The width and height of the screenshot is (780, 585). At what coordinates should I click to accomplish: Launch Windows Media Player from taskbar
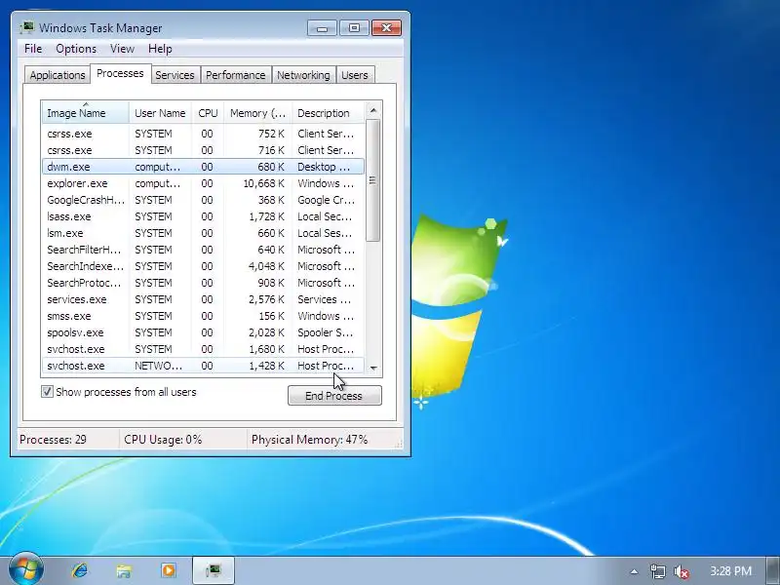[x=168, y=570]
